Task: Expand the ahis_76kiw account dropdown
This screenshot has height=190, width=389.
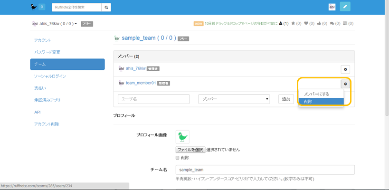Action: pos(76,24)
